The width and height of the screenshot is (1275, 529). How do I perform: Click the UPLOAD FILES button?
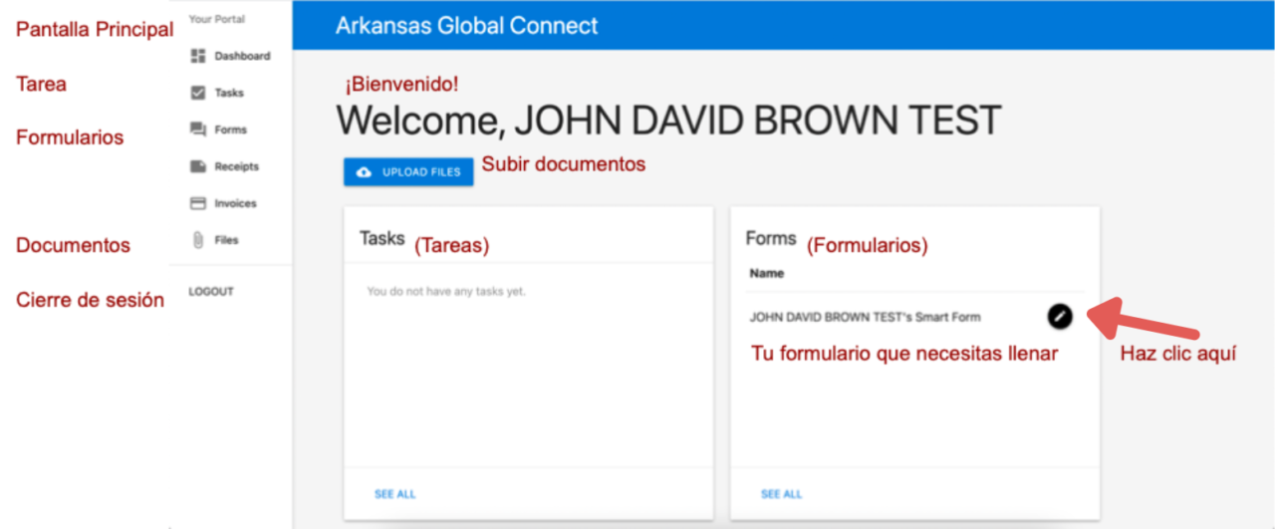pos(408,172)
